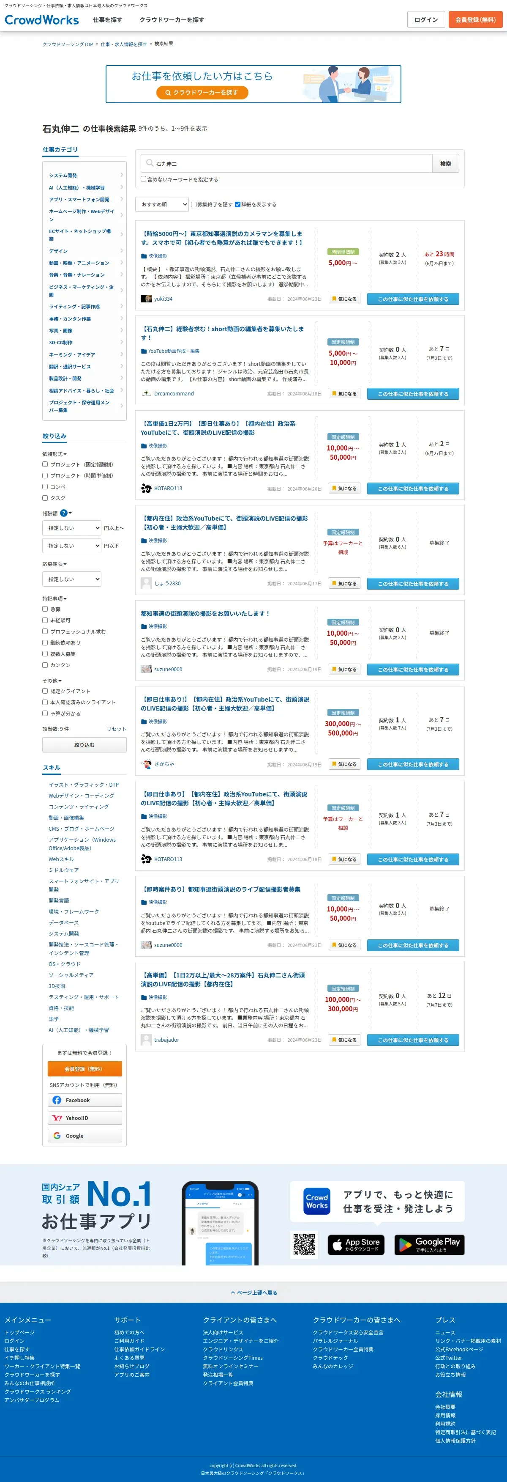The width and height of the screenshot is (507, 1482).
Task: Open Dreamcommand user avatar
Action: (x=147, y=393)
